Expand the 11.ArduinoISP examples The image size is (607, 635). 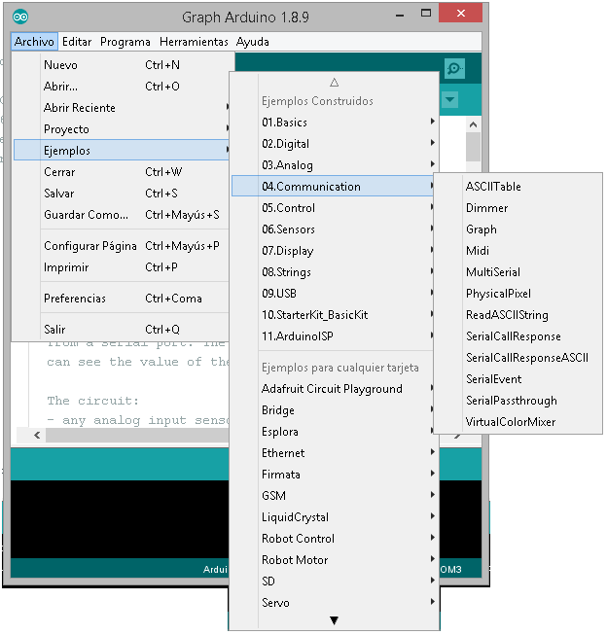[x=335, y=336]
